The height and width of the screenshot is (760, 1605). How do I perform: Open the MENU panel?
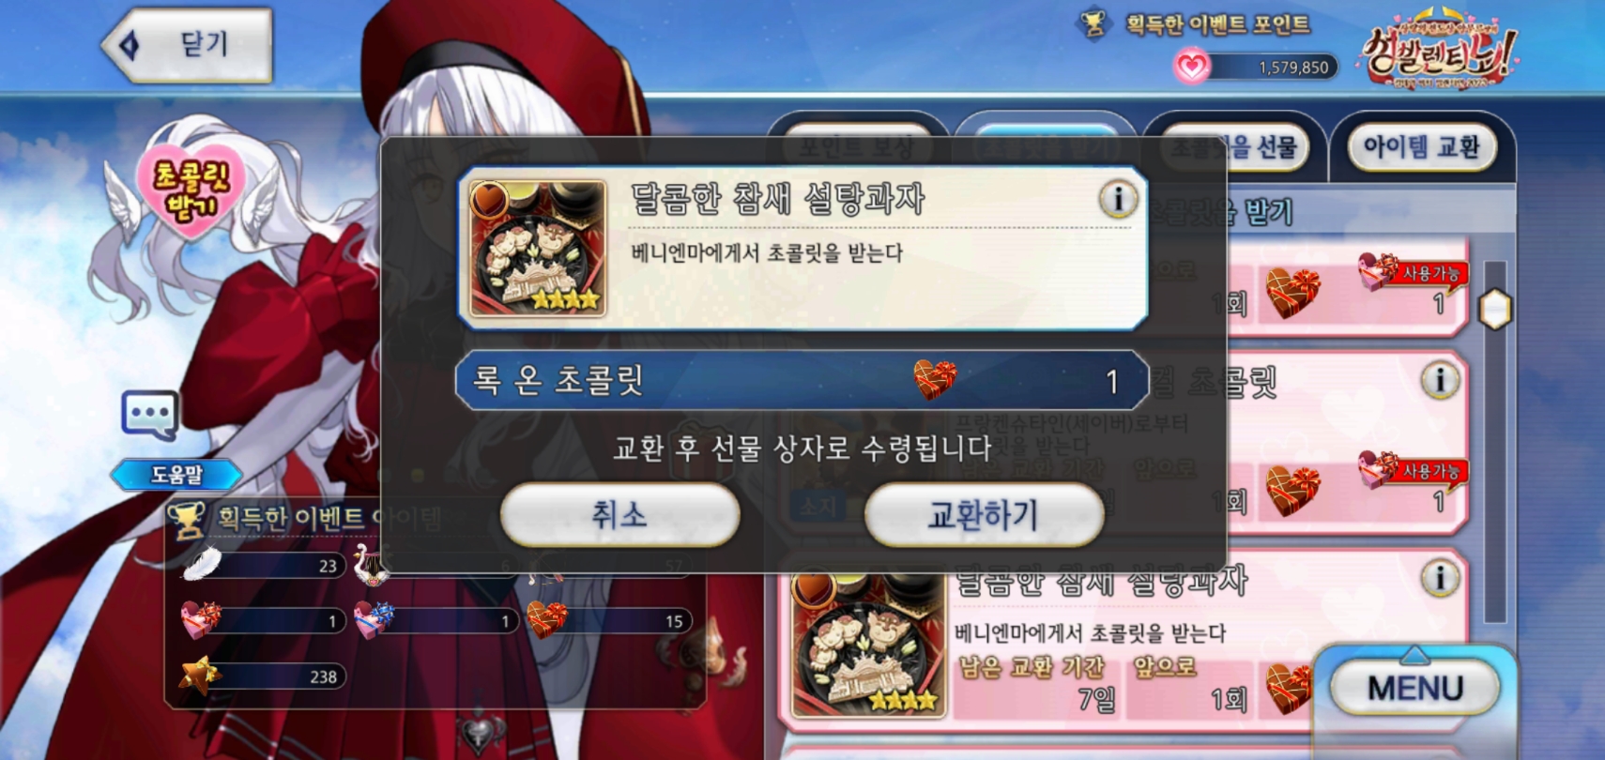[1414, 688]
